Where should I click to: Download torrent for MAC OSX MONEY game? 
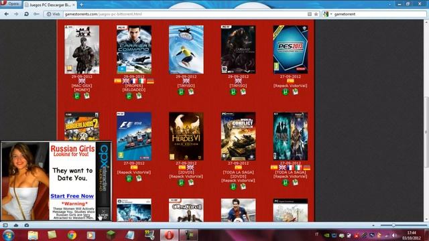pyautogui.click(x=77, y=96)
